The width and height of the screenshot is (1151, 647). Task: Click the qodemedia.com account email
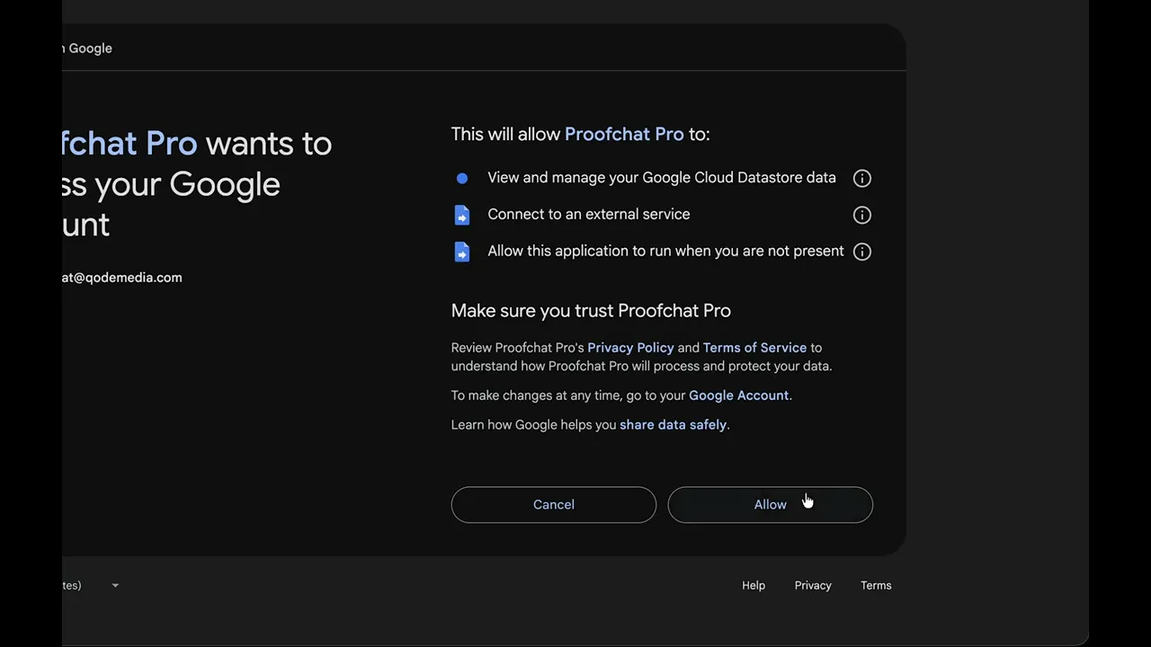click(x=122, y=278)
